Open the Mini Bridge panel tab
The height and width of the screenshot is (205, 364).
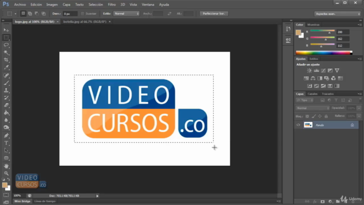22,201
